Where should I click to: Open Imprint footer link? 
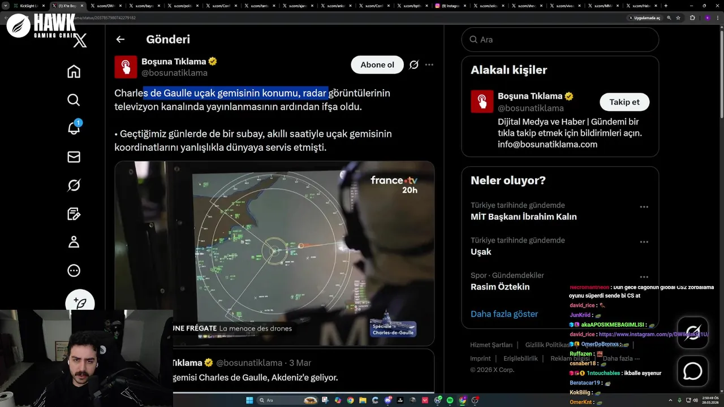(x=480, y=358)
